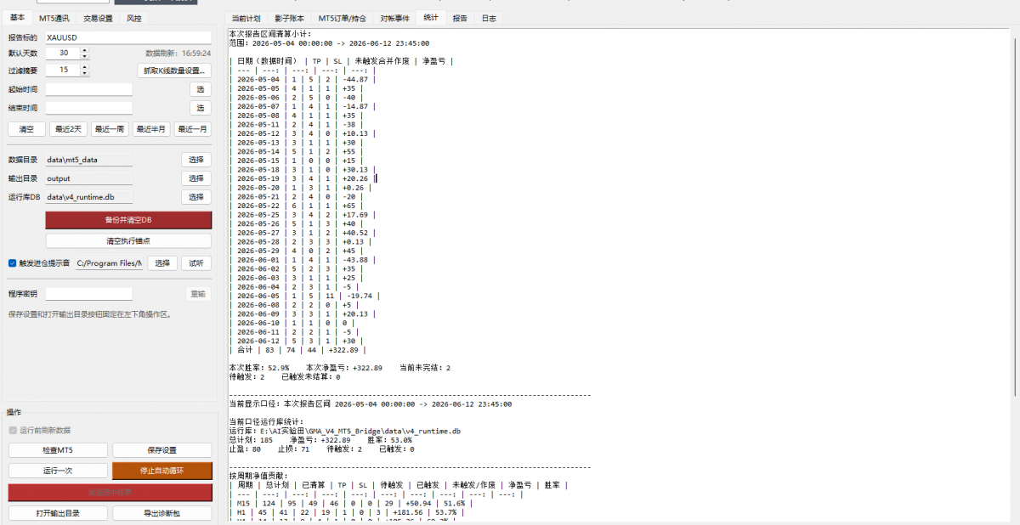Click the 清空 date range button

[26, 129]
